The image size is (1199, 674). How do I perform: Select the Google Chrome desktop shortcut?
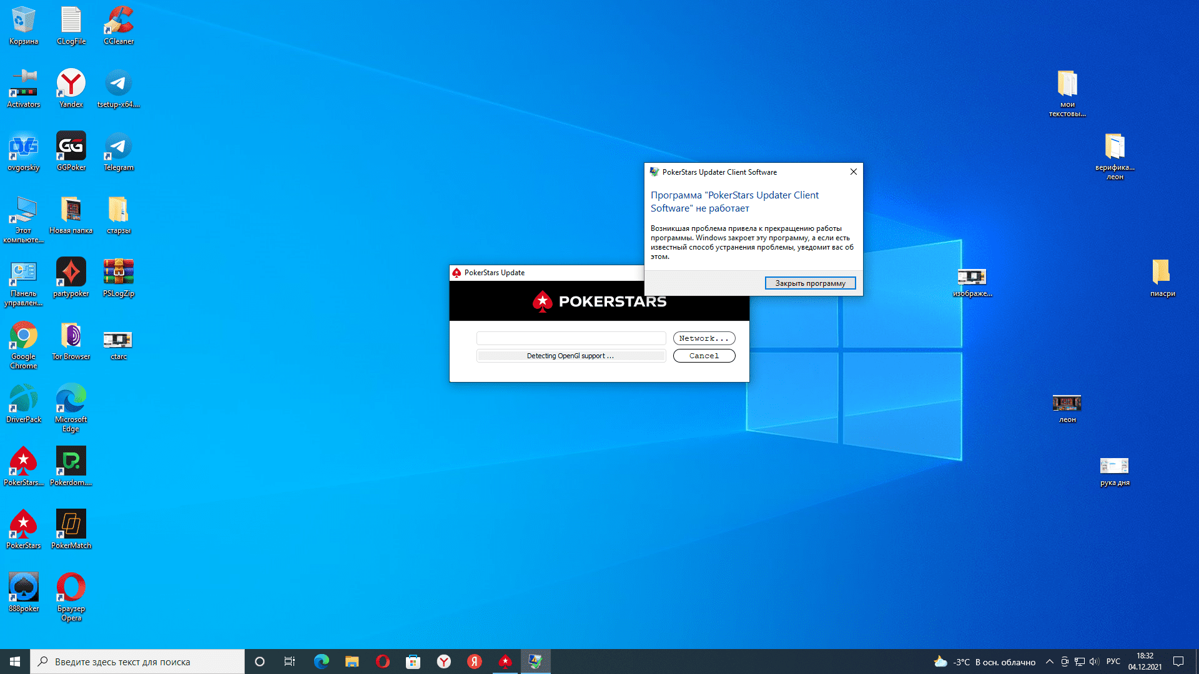(24, 346)
